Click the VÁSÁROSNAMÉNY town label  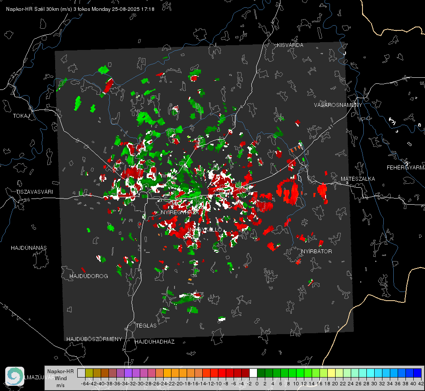(338, 105)
